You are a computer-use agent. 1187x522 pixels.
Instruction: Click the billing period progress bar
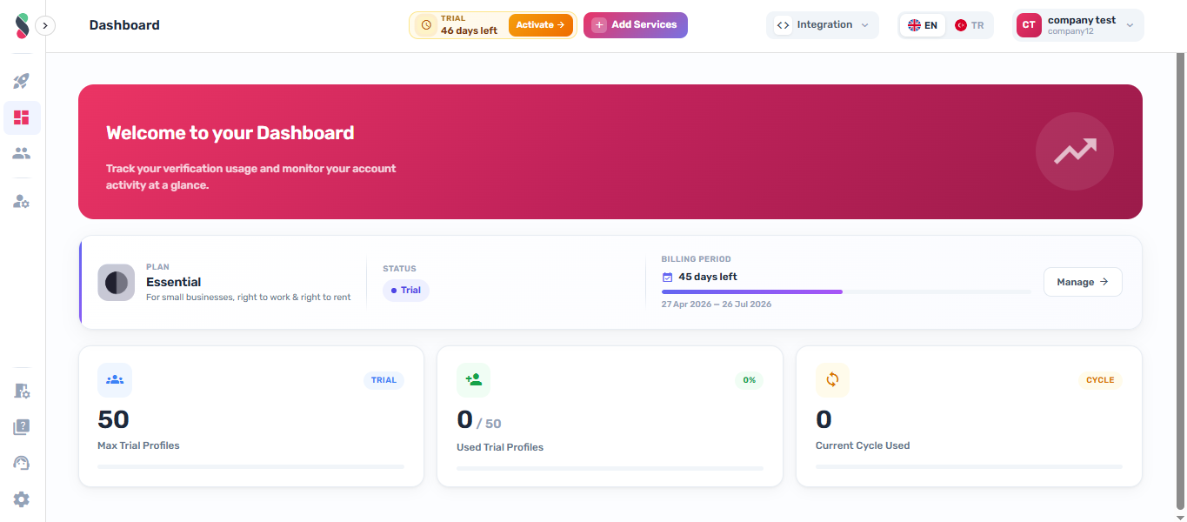tap(846, 292)
